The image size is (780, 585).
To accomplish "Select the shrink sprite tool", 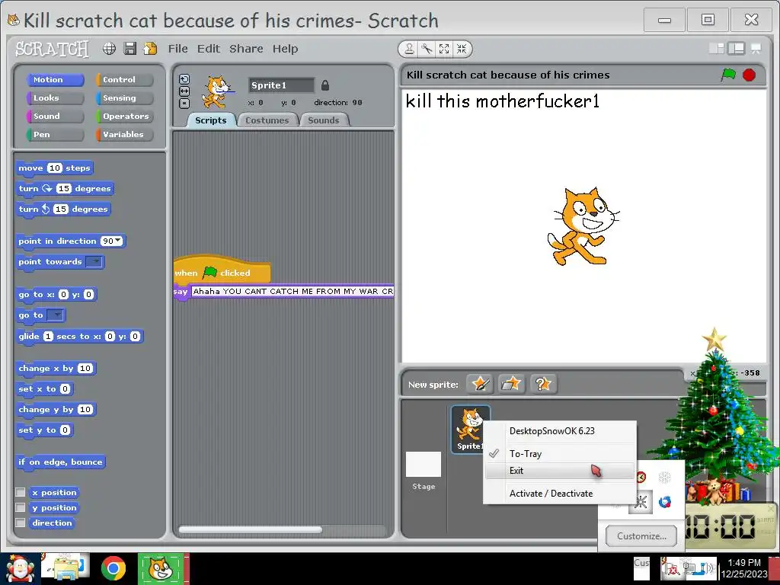I will coord(462,49).
